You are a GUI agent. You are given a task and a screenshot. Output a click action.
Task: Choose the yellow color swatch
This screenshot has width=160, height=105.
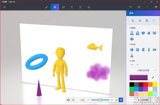coord(155,84)
